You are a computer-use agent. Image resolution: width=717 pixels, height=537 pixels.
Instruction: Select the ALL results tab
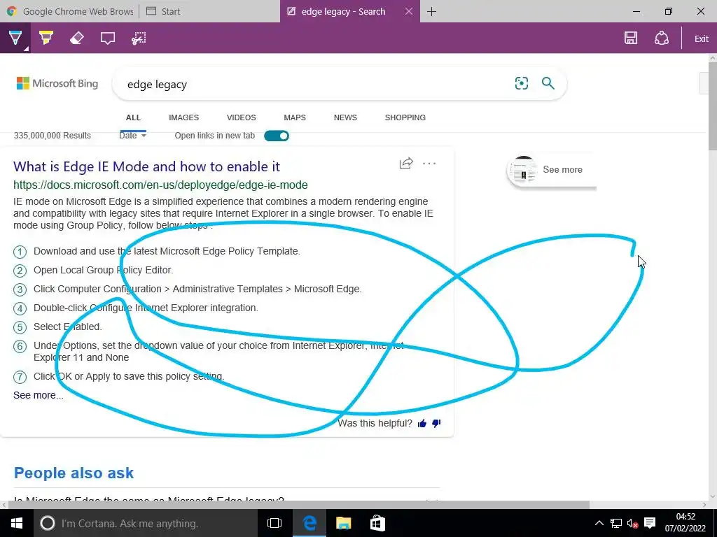pyautogui.click(x=133, y=117)
